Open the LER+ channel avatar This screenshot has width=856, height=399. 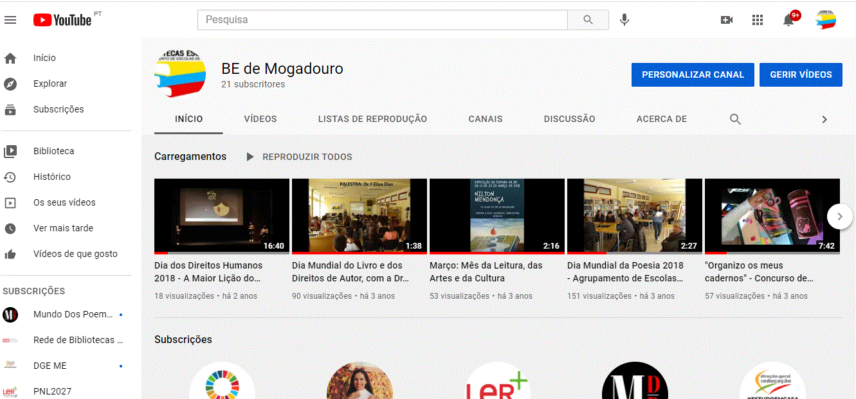(x=497, y=382)
